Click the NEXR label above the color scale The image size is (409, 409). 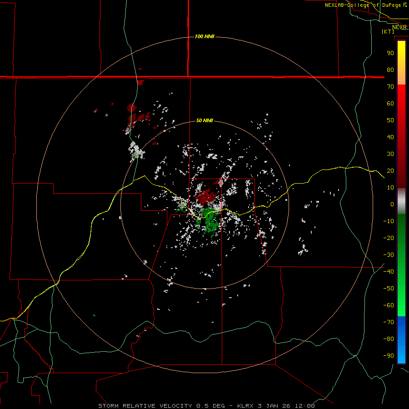399,27
